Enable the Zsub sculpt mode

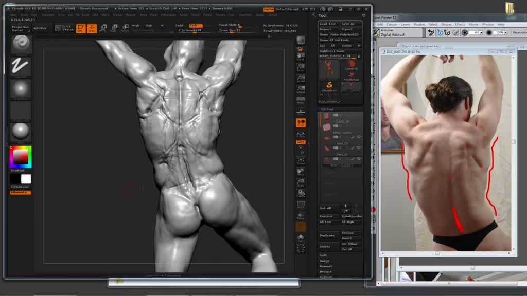[x=196, y=26]
